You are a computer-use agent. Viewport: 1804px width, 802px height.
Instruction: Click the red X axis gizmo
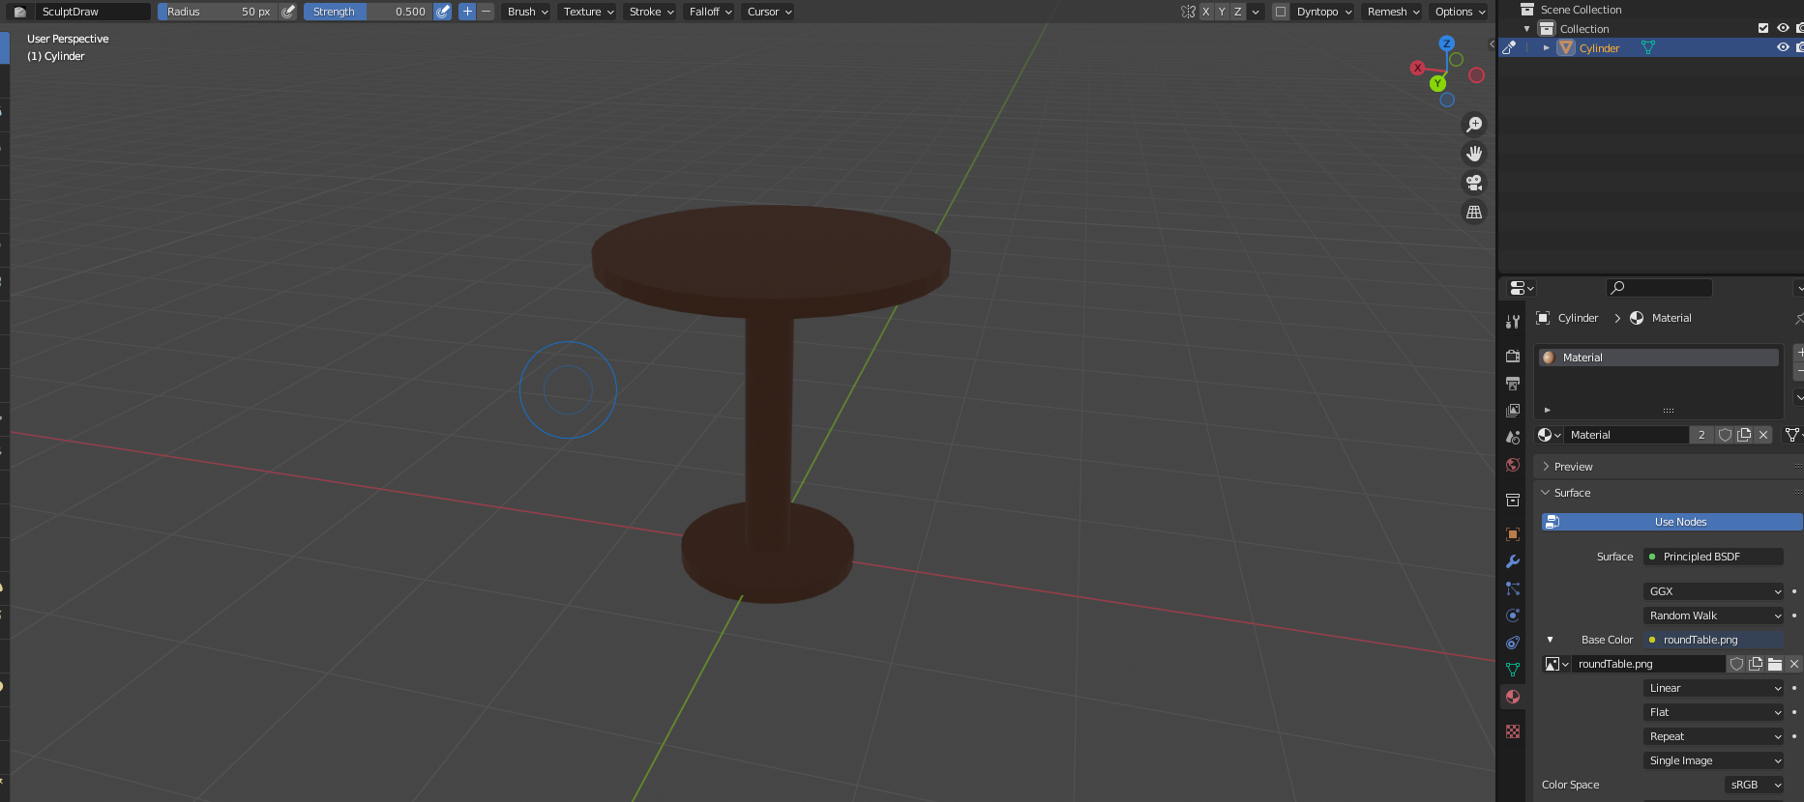(x=1417, y=68)
